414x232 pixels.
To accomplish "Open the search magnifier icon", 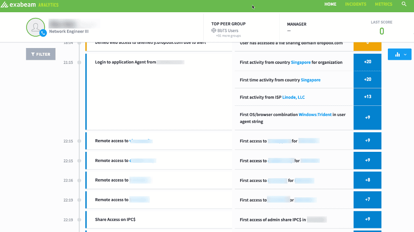I will coord(404,4).
